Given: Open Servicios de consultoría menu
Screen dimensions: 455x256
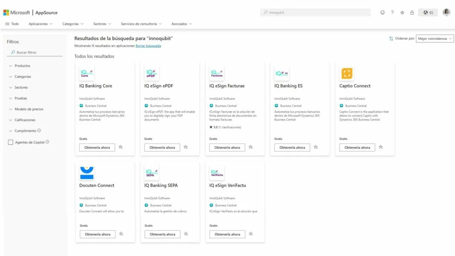Looking at the screenshot, I should [141, 24].
